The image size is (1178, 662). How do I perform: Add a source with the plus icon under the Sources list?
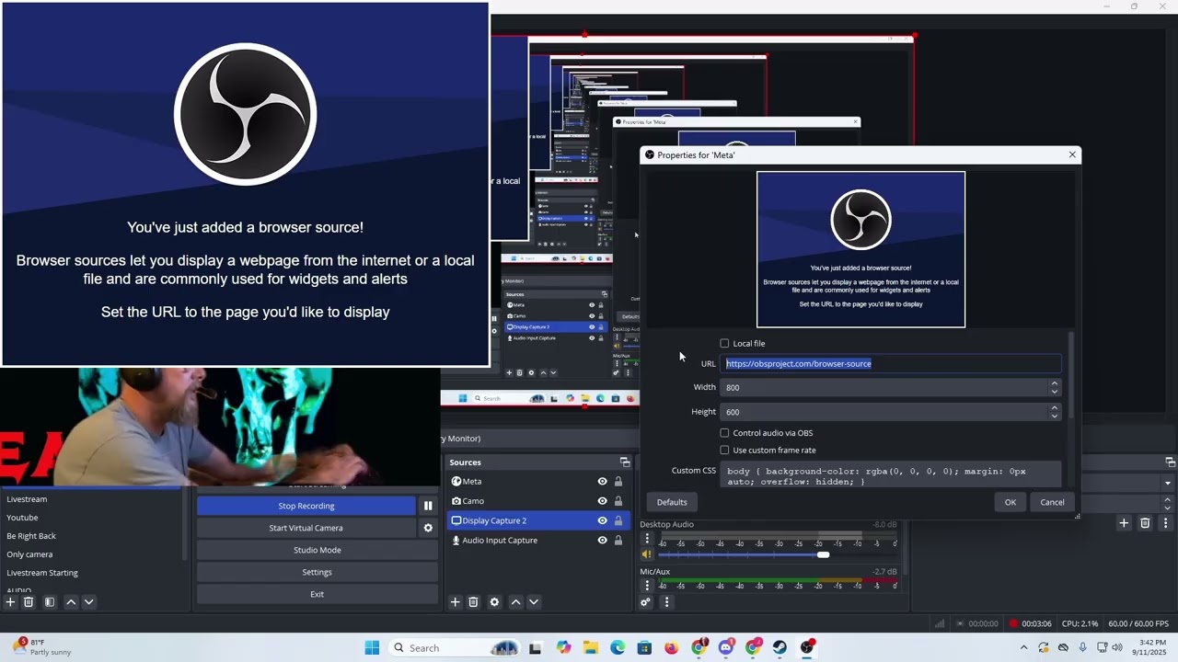pos(455,602)
